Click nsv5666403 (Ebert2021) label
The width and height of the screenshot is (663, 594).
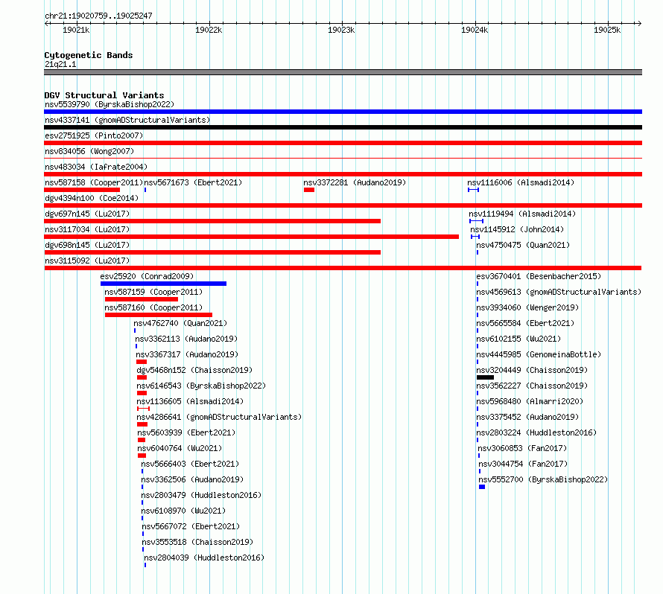pos(190,464)
